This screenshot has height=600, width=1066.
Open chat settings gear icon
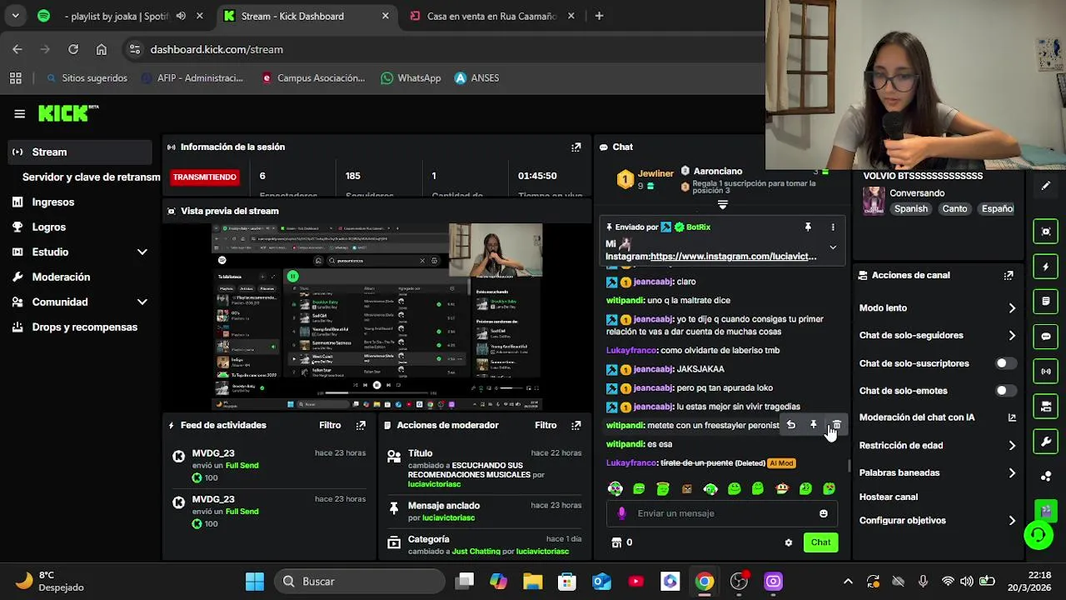tap(789, 542)
